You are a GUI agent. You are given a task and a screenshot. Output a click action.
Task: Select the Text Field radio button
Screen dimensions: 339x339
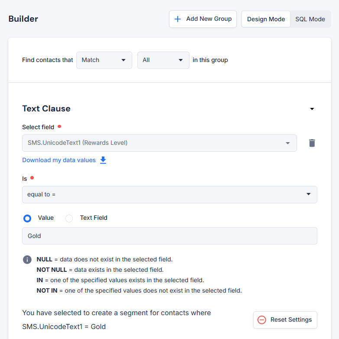point(69,218)
